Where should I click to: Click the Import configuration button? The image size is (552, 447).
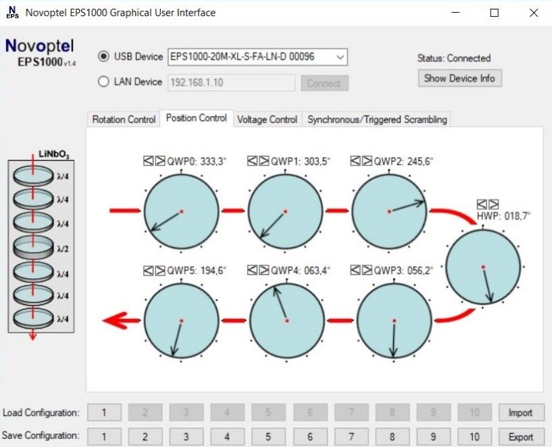click(x=520, y=412)
